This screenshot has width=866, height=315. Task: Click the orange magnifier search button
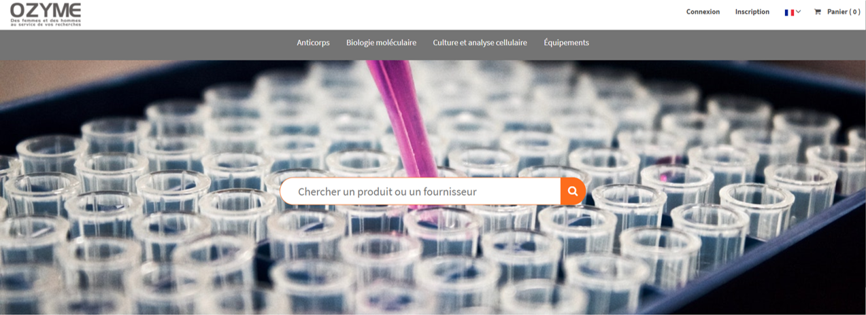573,191
